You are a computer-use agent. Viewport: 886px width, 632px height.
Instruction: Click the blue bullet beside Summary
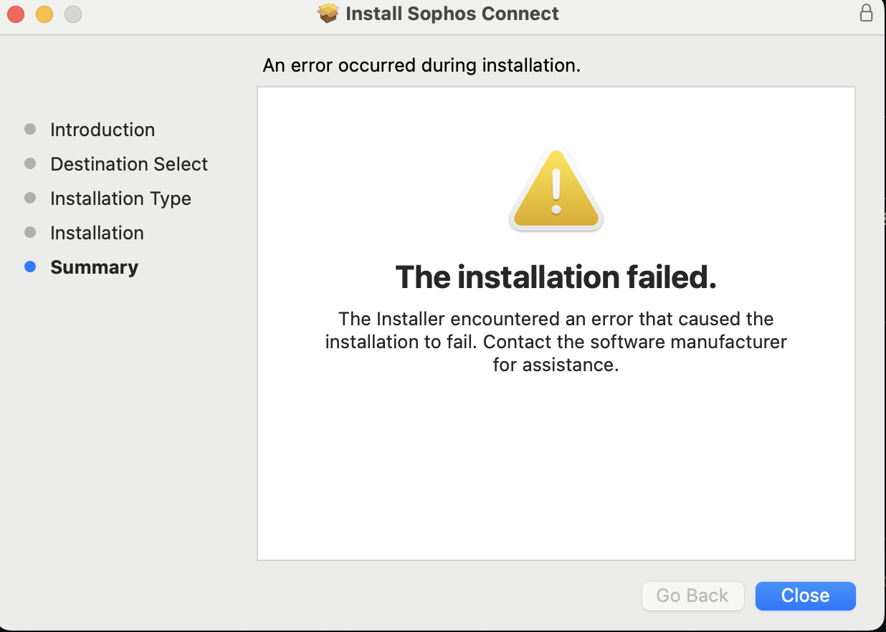coord(30,267)
